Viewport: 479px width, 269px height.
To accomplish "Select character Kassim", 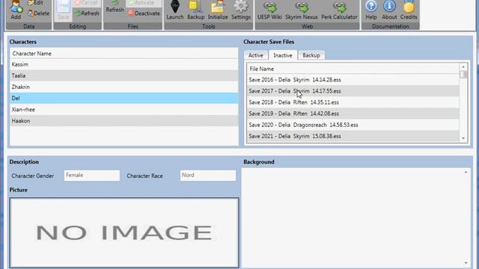I will [x=124, y=64].
